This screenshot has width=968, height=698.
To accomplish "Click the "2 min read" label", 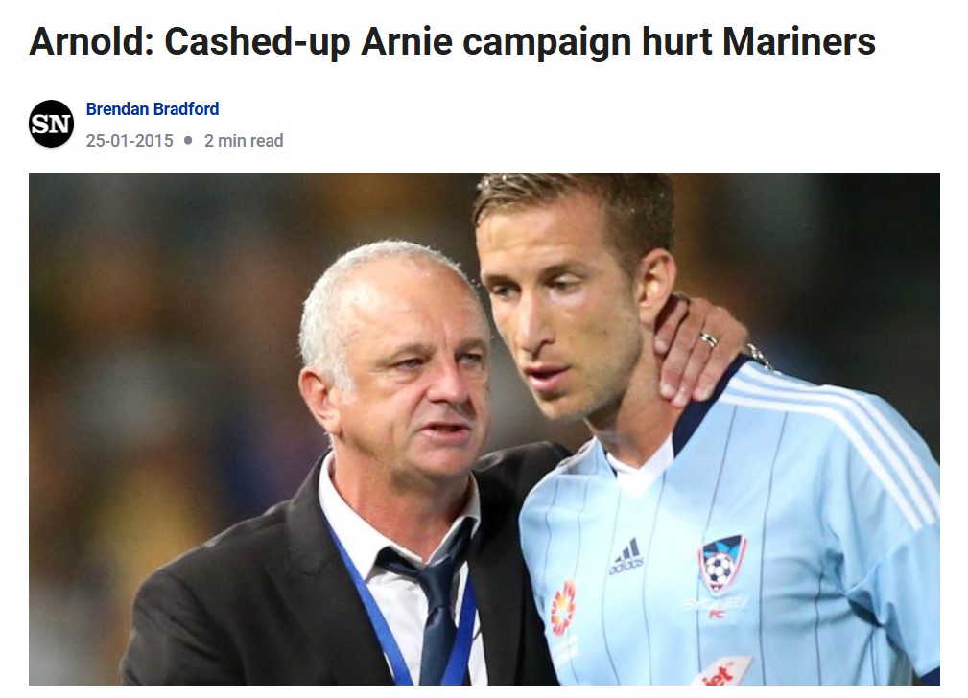I will pyautogui.click(x=244, y=141).
